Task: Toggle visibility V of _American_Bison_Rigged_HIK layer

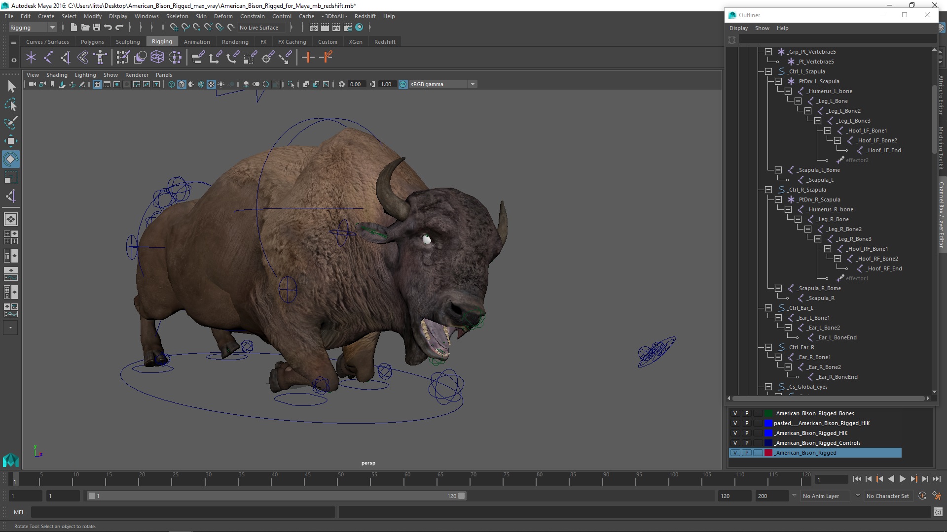Action: 735,433
